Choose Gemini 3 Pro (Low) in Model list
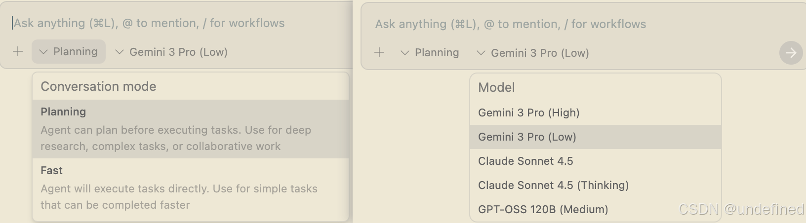This screenshot has width=806, height=223. pos(527,137)
